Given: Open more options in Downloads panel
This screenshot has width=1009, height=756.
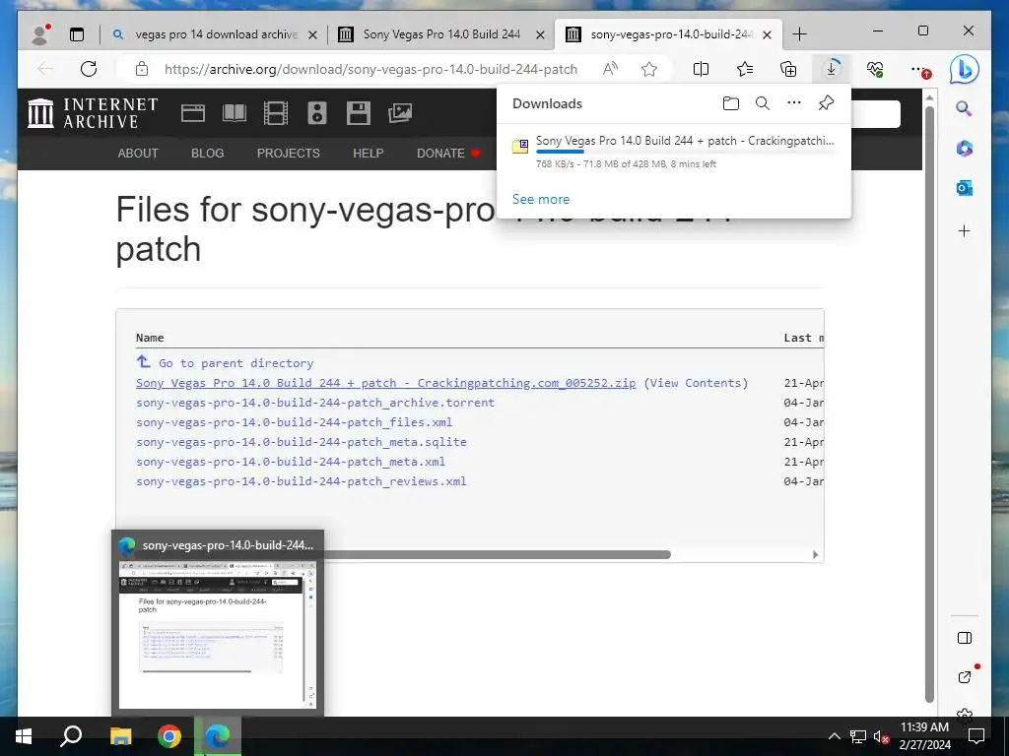Looking at the screenshot, I should coord(794,102).
